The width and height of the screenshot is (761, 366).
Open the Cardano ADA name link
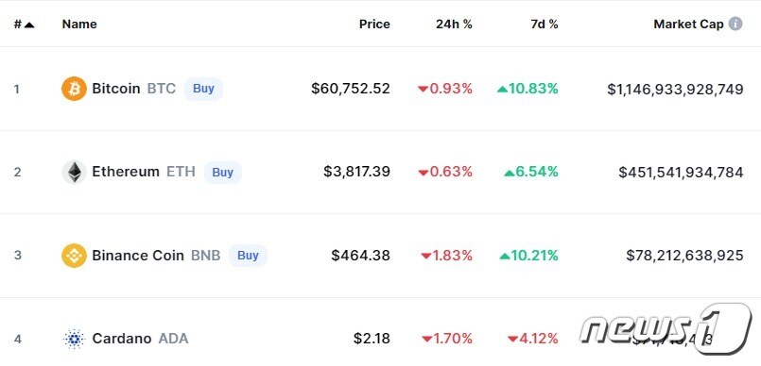[140, 339]
